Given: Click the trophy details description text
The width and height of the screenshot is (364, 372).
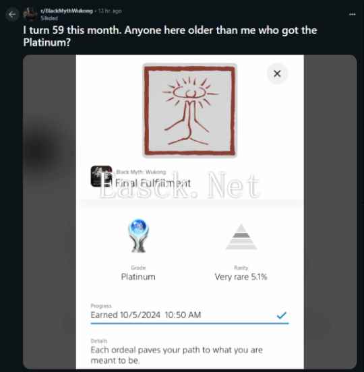Looking at the screenshot, I should pyautogui.click(x=177, y=355).
